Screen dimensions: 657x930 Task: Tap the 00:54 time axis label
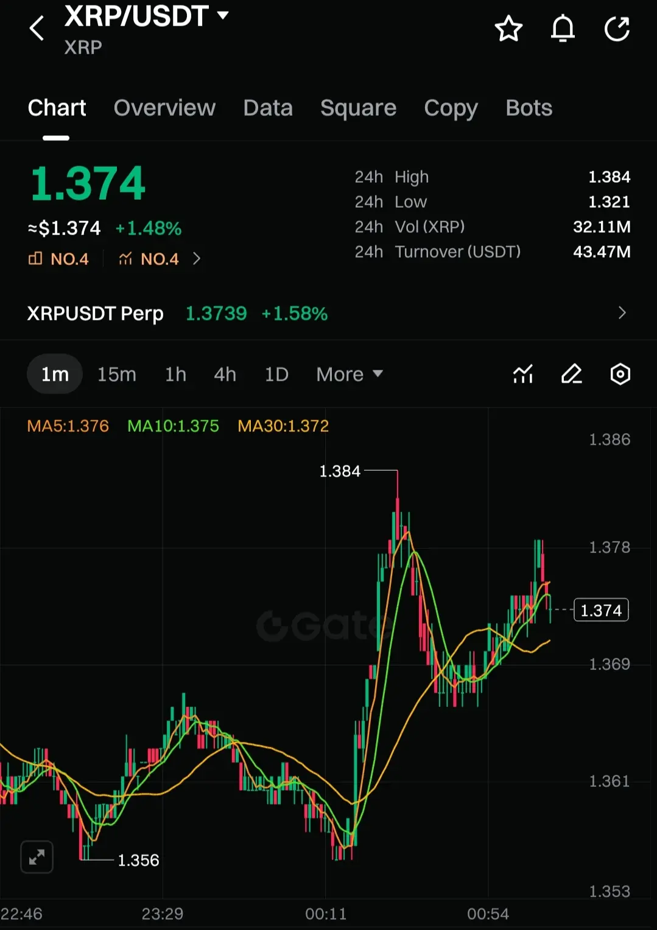[488, 914]
